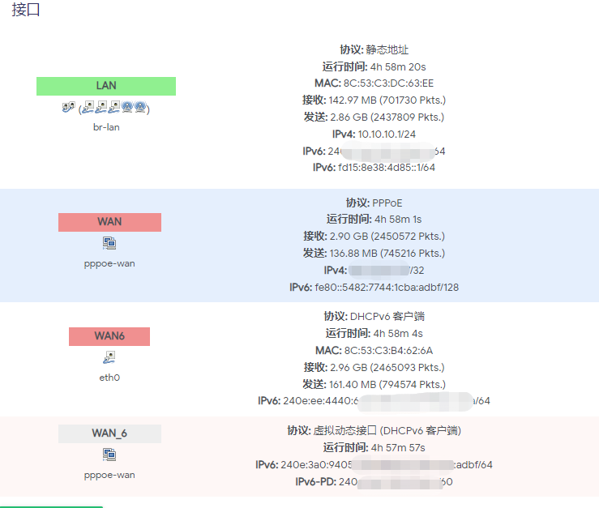Click the br-lan device label
This screenshot has width=599, height=508.
(x=106, y=127)
